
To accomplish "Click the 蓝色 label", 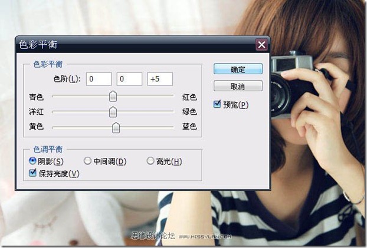I will 189,127.
